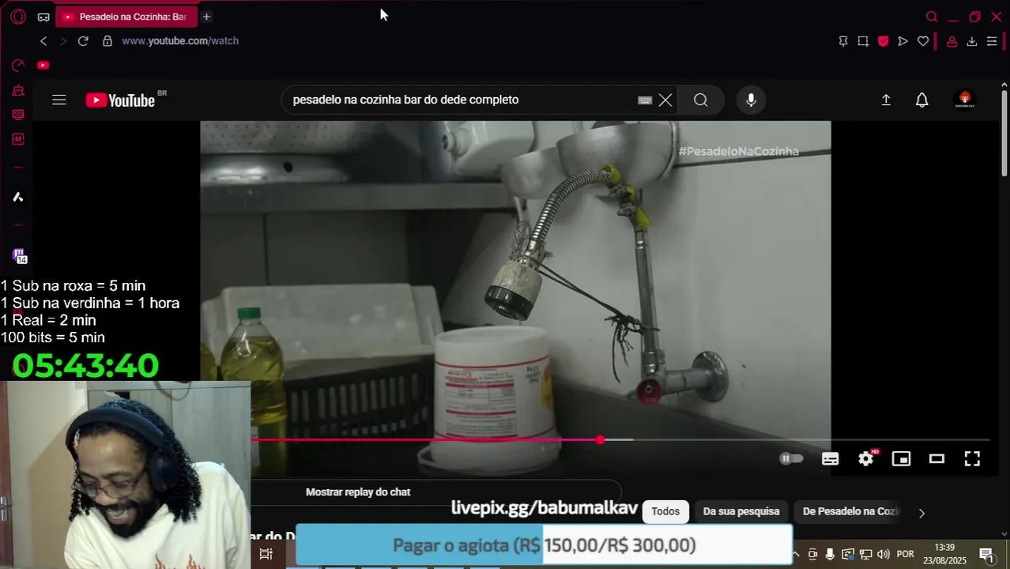
Task: Click the YouTube bookmark below the address bar
Action: pos(43,65)
